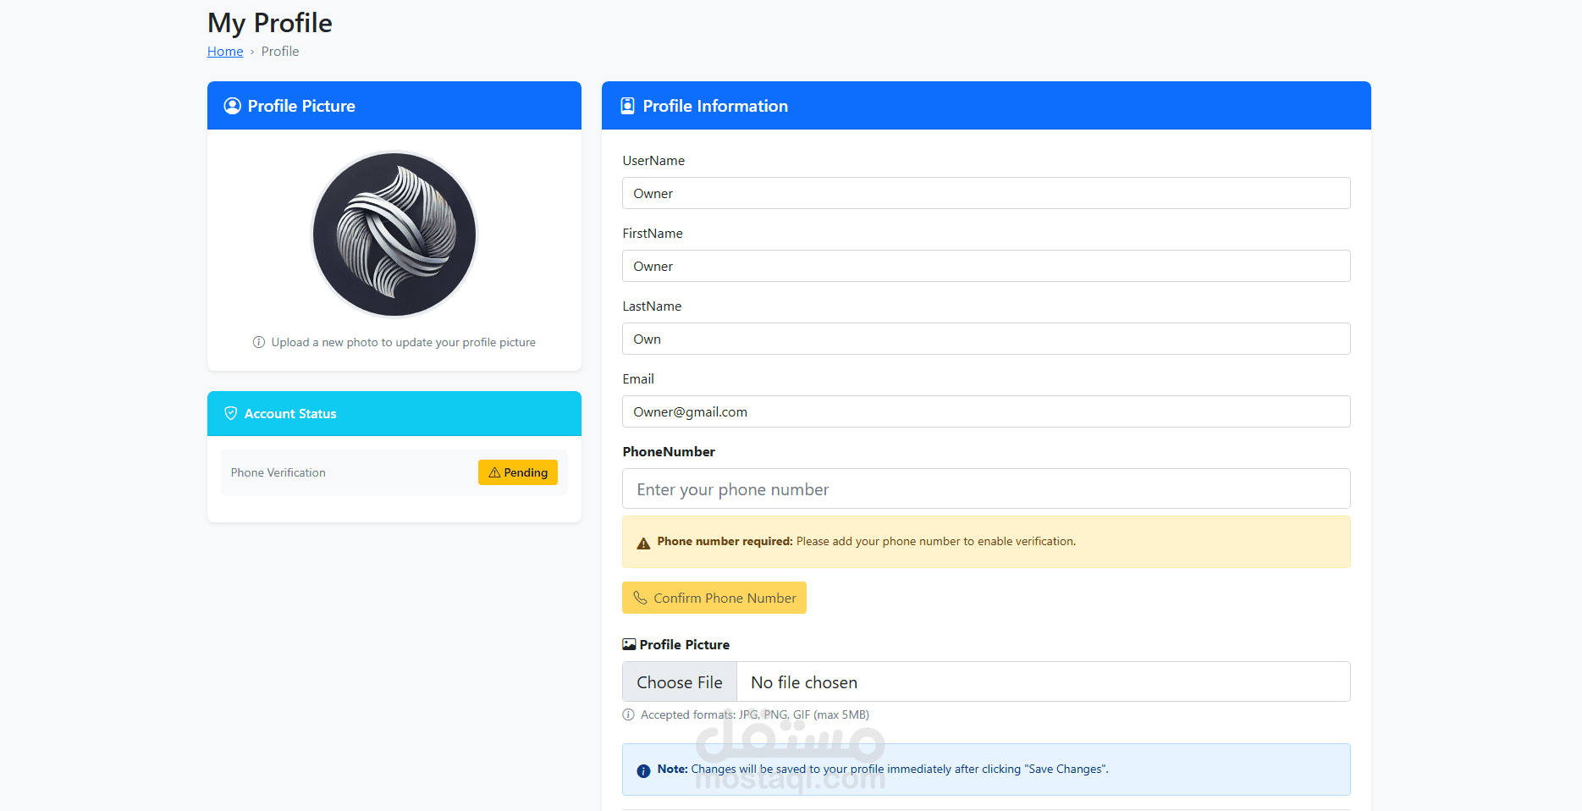Screen dimensions: 1582x811
Task: Click the Email field with Owner@gmail.com
Action: tap(986, 411)
